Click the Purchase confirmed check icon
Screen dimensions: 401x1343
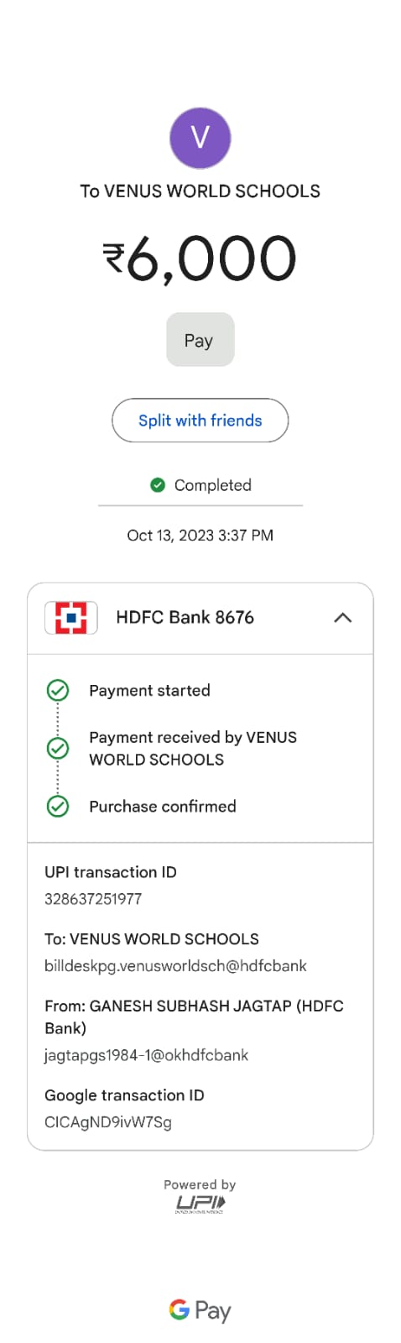[x=57, y=807]
